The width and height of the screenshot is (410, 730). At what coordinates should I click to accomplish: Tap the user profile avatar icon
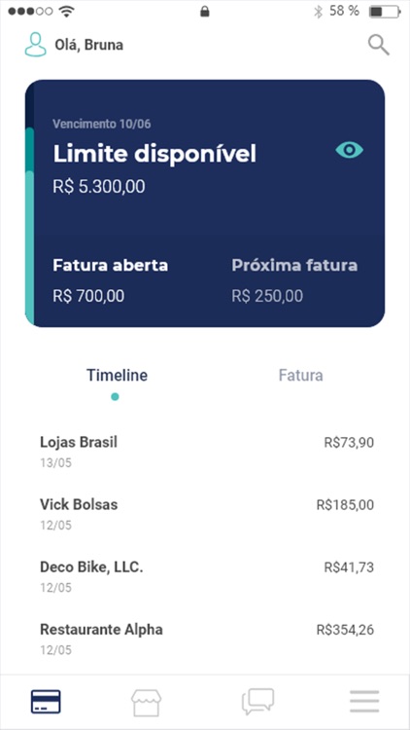[35, 45]
